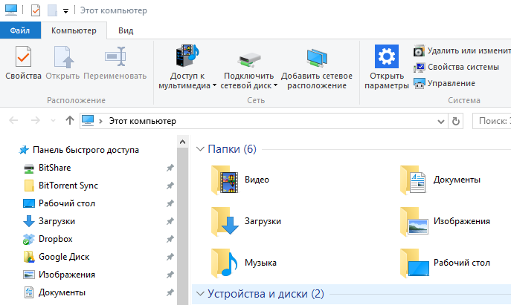This screenshot has width=511, height=305.
Task: Click the pin icon next to BitTorrent Sync
Action: point(170,186)
